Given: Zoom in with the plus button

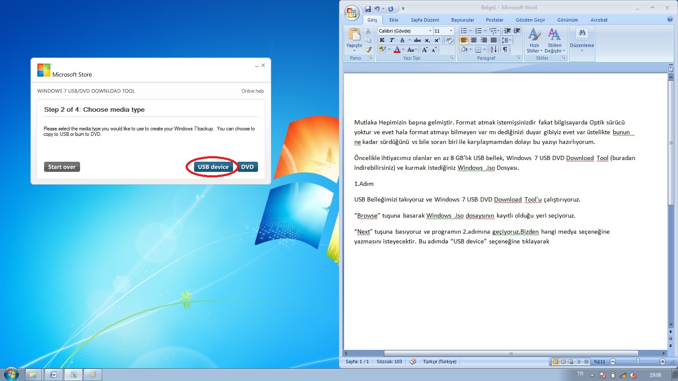Looking at the screenshot, I should click(x=663, y=362).
